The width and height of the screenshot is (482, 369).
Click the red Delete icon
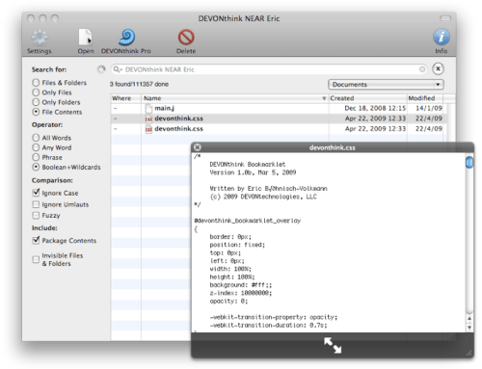pyautogui.click(x=186, y=38)
